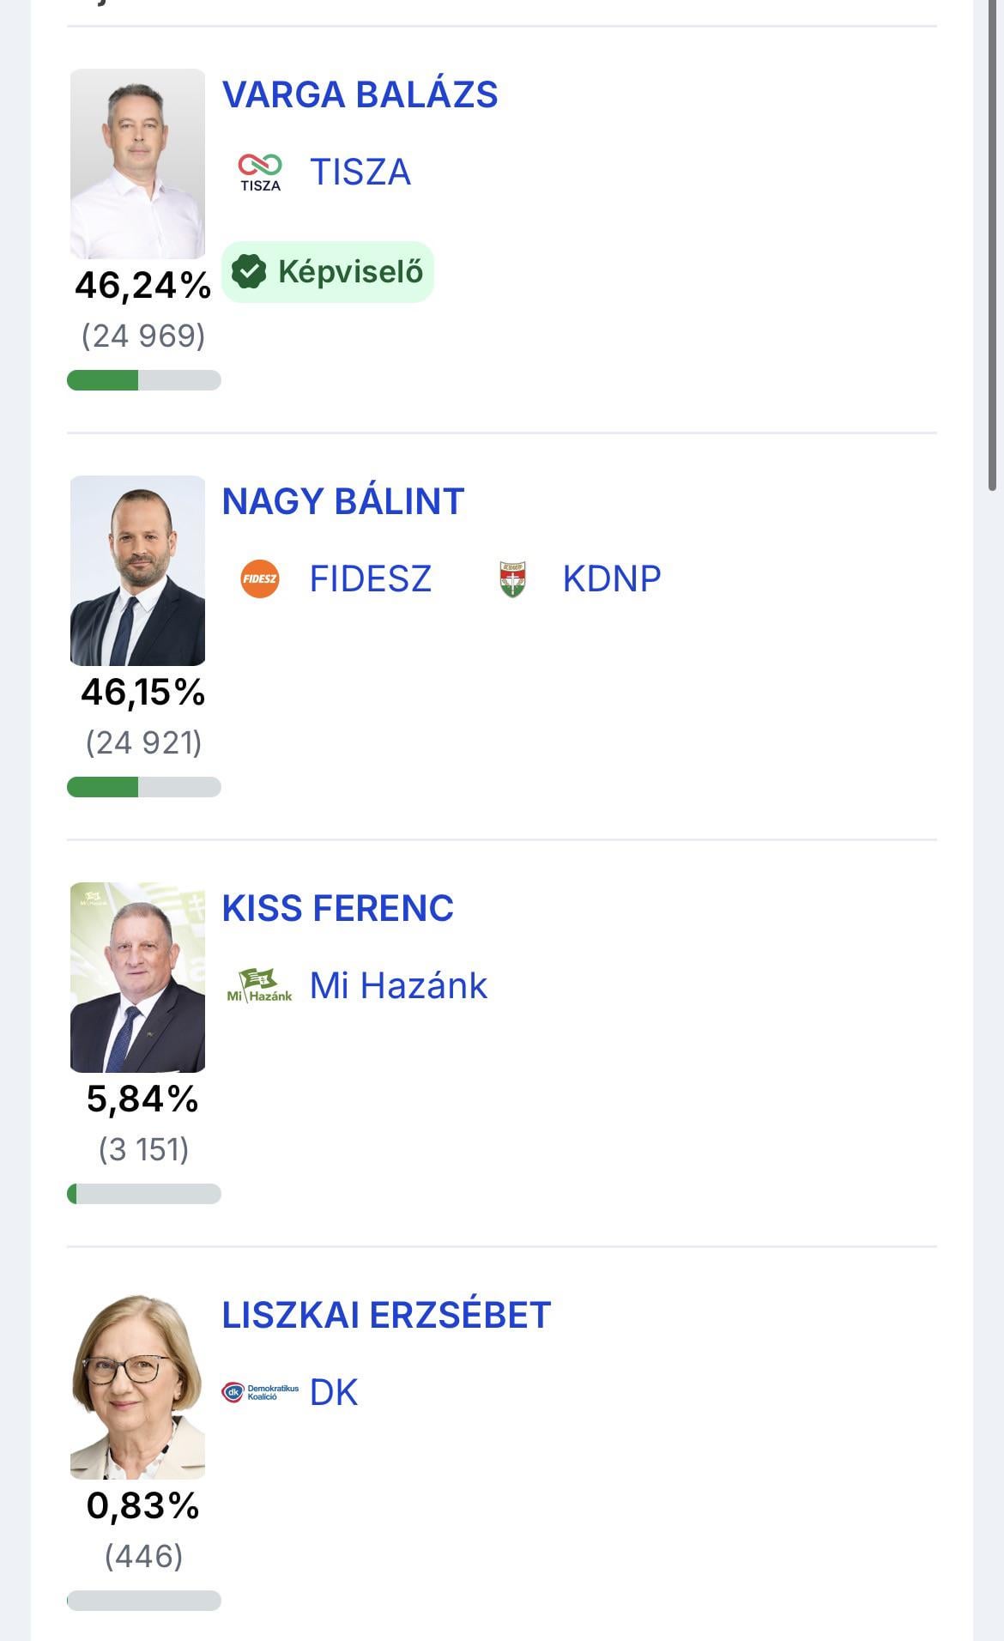The height and width of the screenshot is (1641, 1004).
Task: Click Varga Balázs portrait photo
Action: click(x=137, y=164)
